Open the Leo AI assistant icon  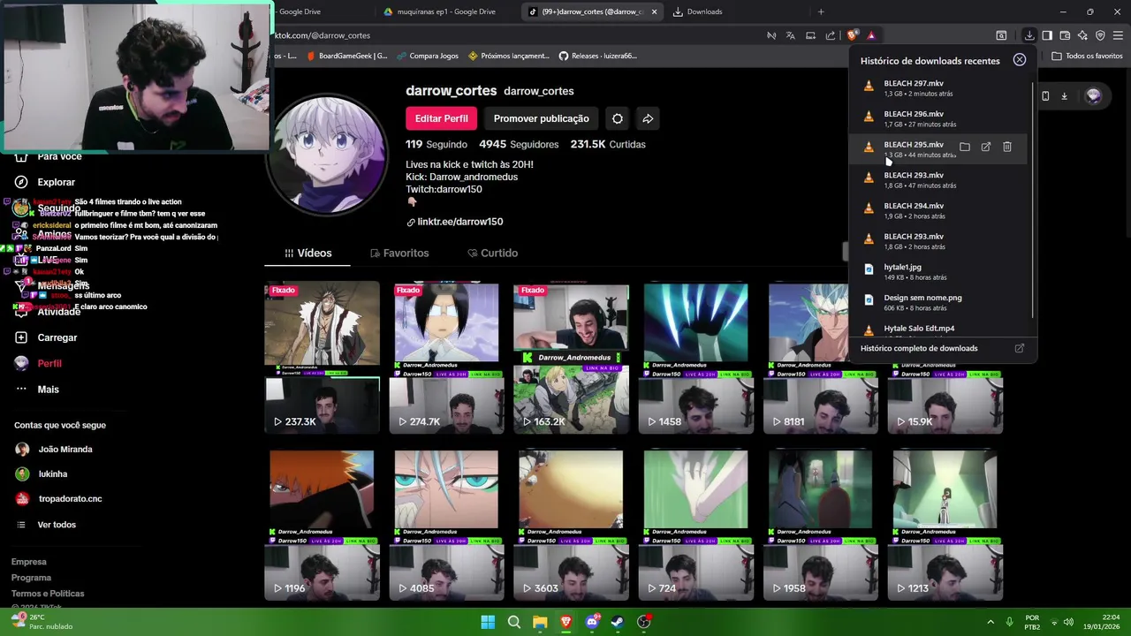pos(1082,35)
